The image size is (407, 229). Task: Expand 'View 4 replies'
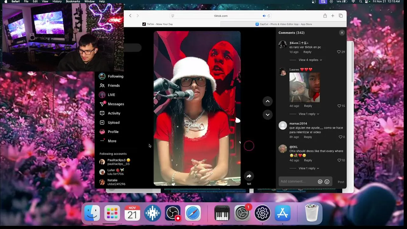tap(310, 60)
